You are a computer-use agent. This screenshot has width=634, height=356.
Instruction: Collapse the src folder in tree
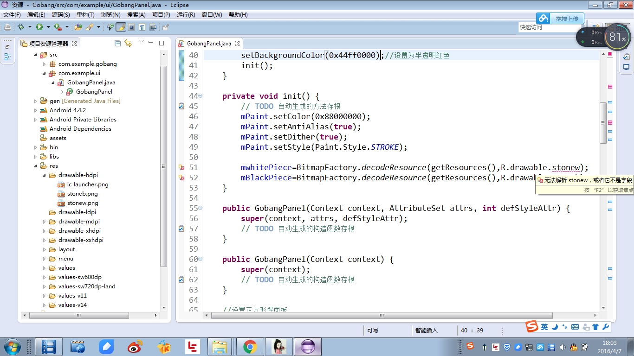[36, 55]
